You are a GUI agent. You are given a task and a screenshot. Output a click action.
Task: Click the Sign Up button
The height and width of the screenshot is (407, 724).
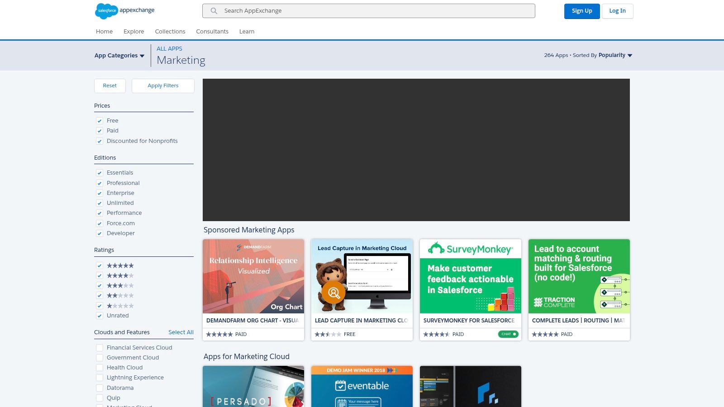pyautogui.click(x=582, y=11)
